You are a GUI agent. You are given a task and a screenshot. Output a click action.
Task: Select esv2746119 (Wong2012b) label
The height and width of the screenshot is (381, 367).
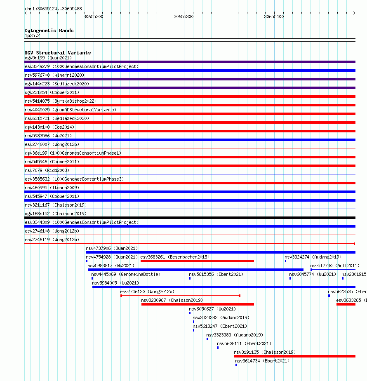pyautogui.click(x=52, y=240)
